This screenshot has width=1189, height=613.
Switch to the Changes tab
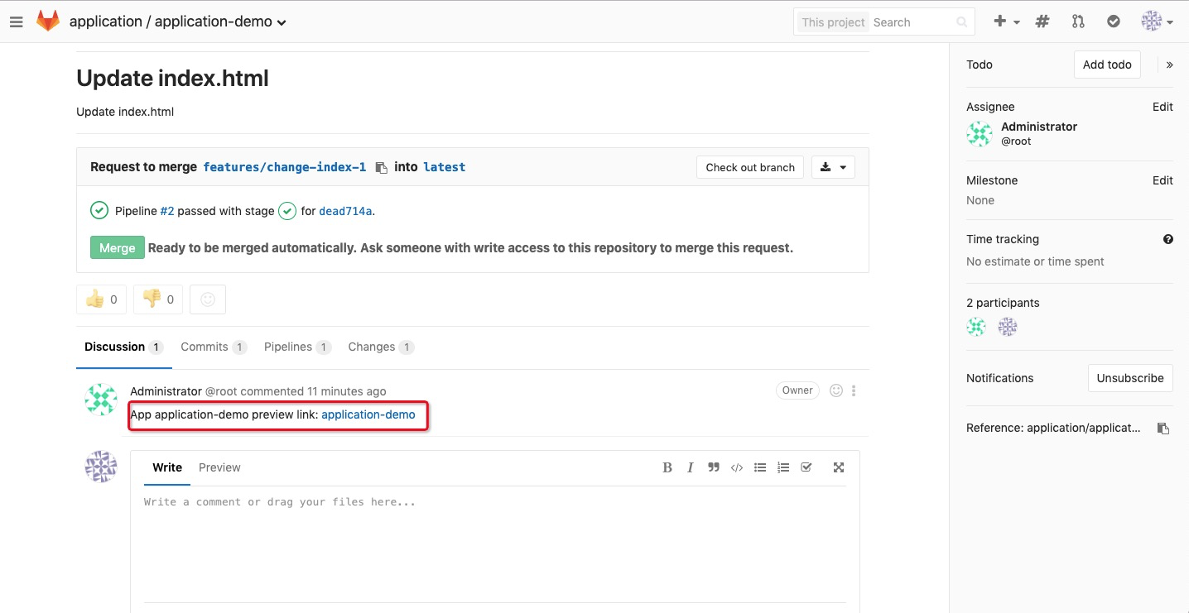pyautogui.click(x=381, y=347)
